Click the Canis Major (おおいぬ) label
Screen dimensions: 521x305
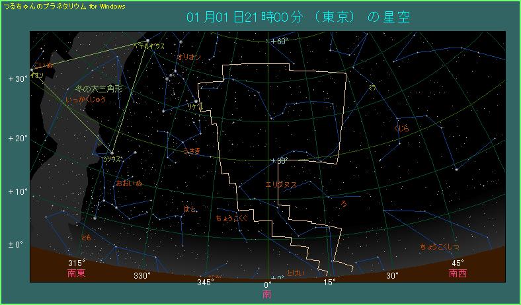tap(129, 183)
